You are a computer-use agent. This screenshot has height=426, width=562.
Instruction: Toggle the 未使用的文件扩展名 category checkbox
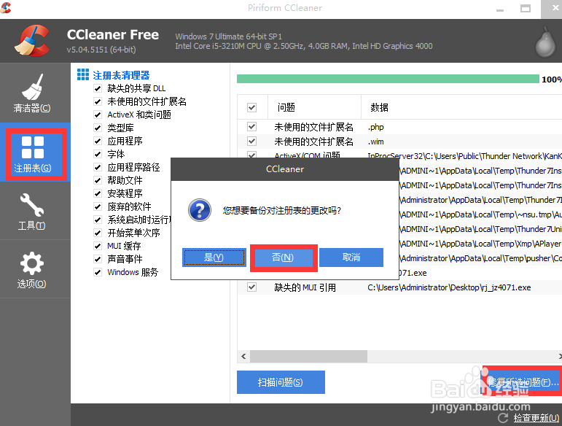click(x=98, y=101)
